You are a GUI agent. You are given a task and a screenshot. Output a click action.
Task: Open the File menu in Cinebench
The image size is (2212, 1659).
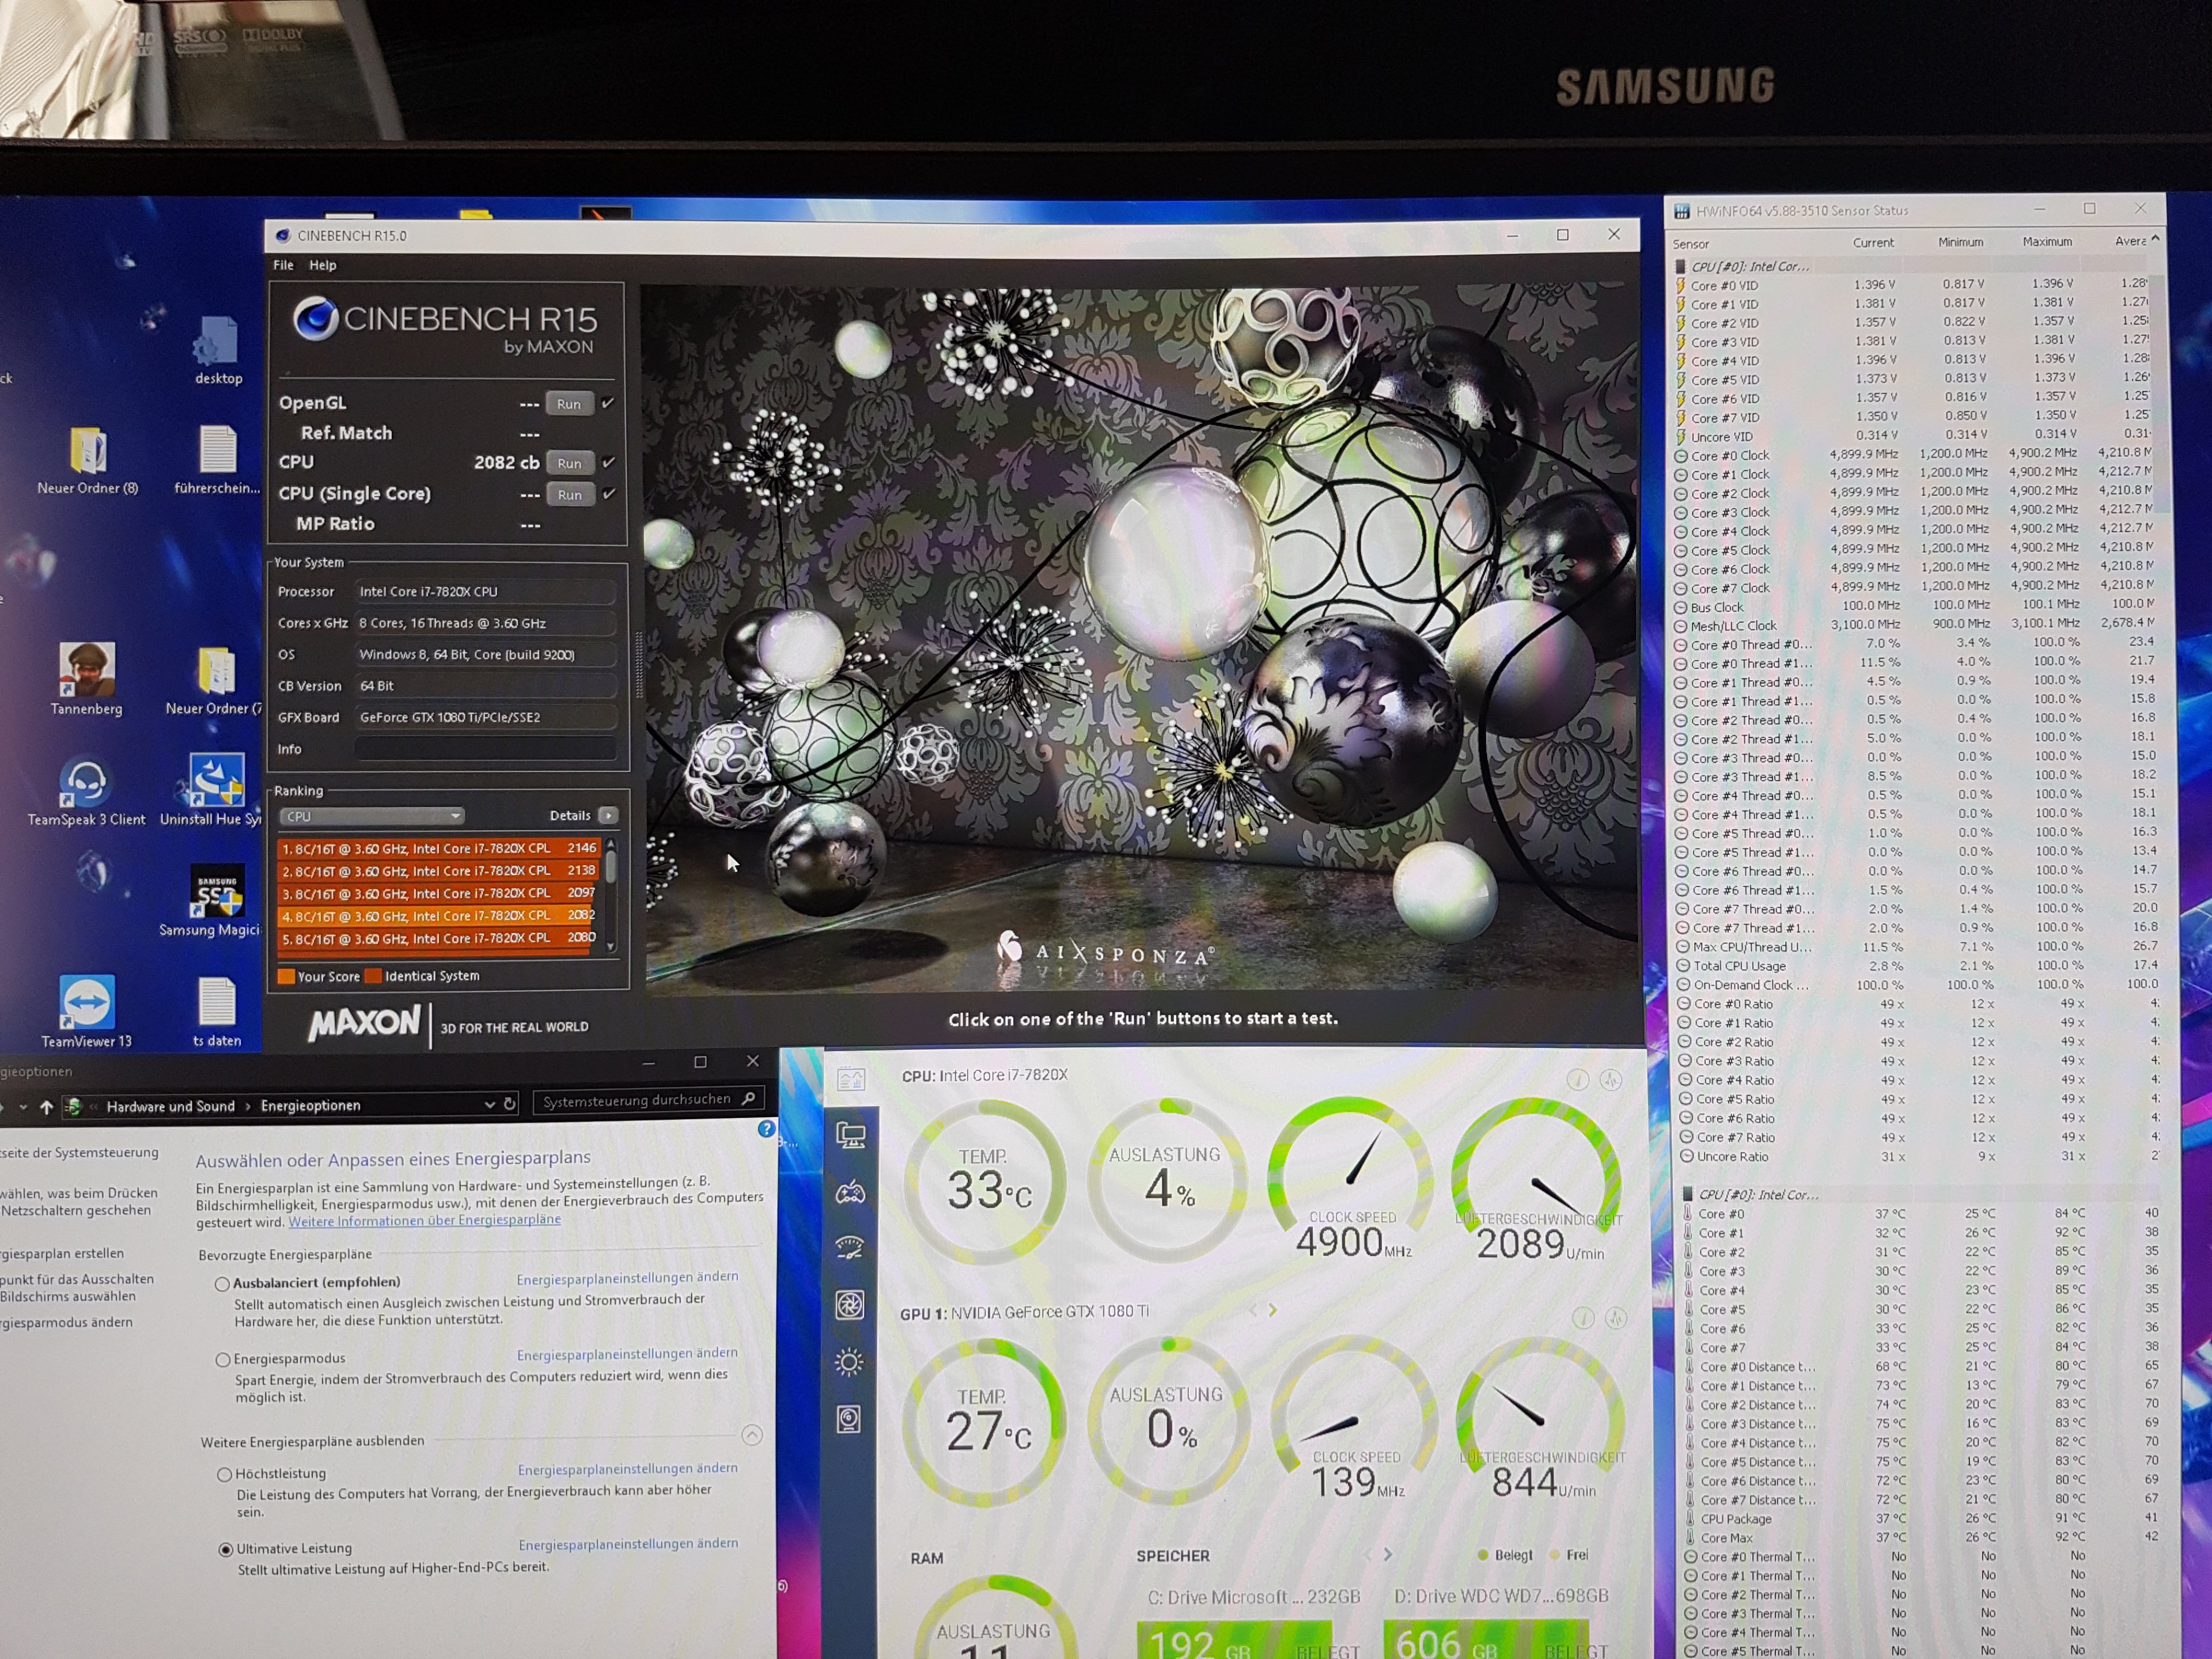pos(283,265)
